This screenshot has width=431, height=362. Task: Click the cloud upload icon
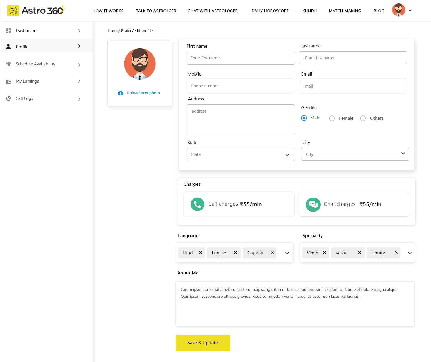tap(120, 93)
